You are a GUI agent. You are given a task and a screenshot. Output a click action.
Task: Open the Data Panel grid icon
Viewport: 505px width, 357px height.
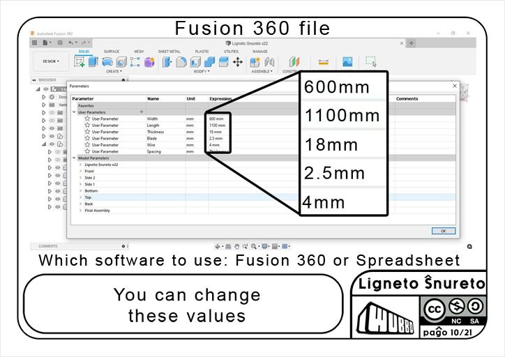(34, 43)
